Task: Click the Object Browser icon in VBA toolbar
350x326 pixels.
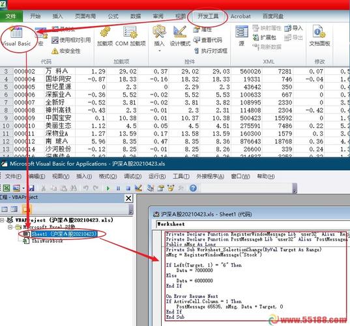Action: click(x=171, y=188)
